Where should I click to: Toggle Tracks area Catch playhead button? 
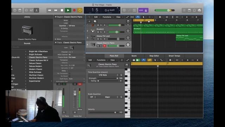(x=138, y=17)
